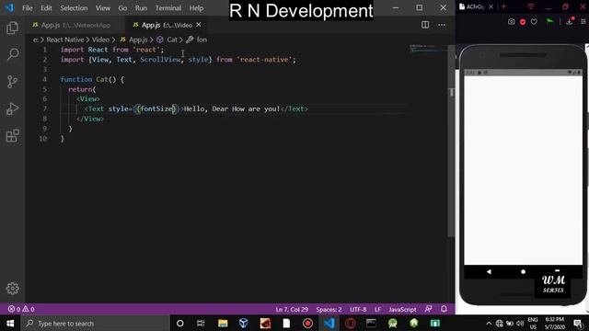The height and width of the screenshot is (331, 589).
Task: Click the Spaces: 2 indentation setting
Action: [x=329, y=309]
